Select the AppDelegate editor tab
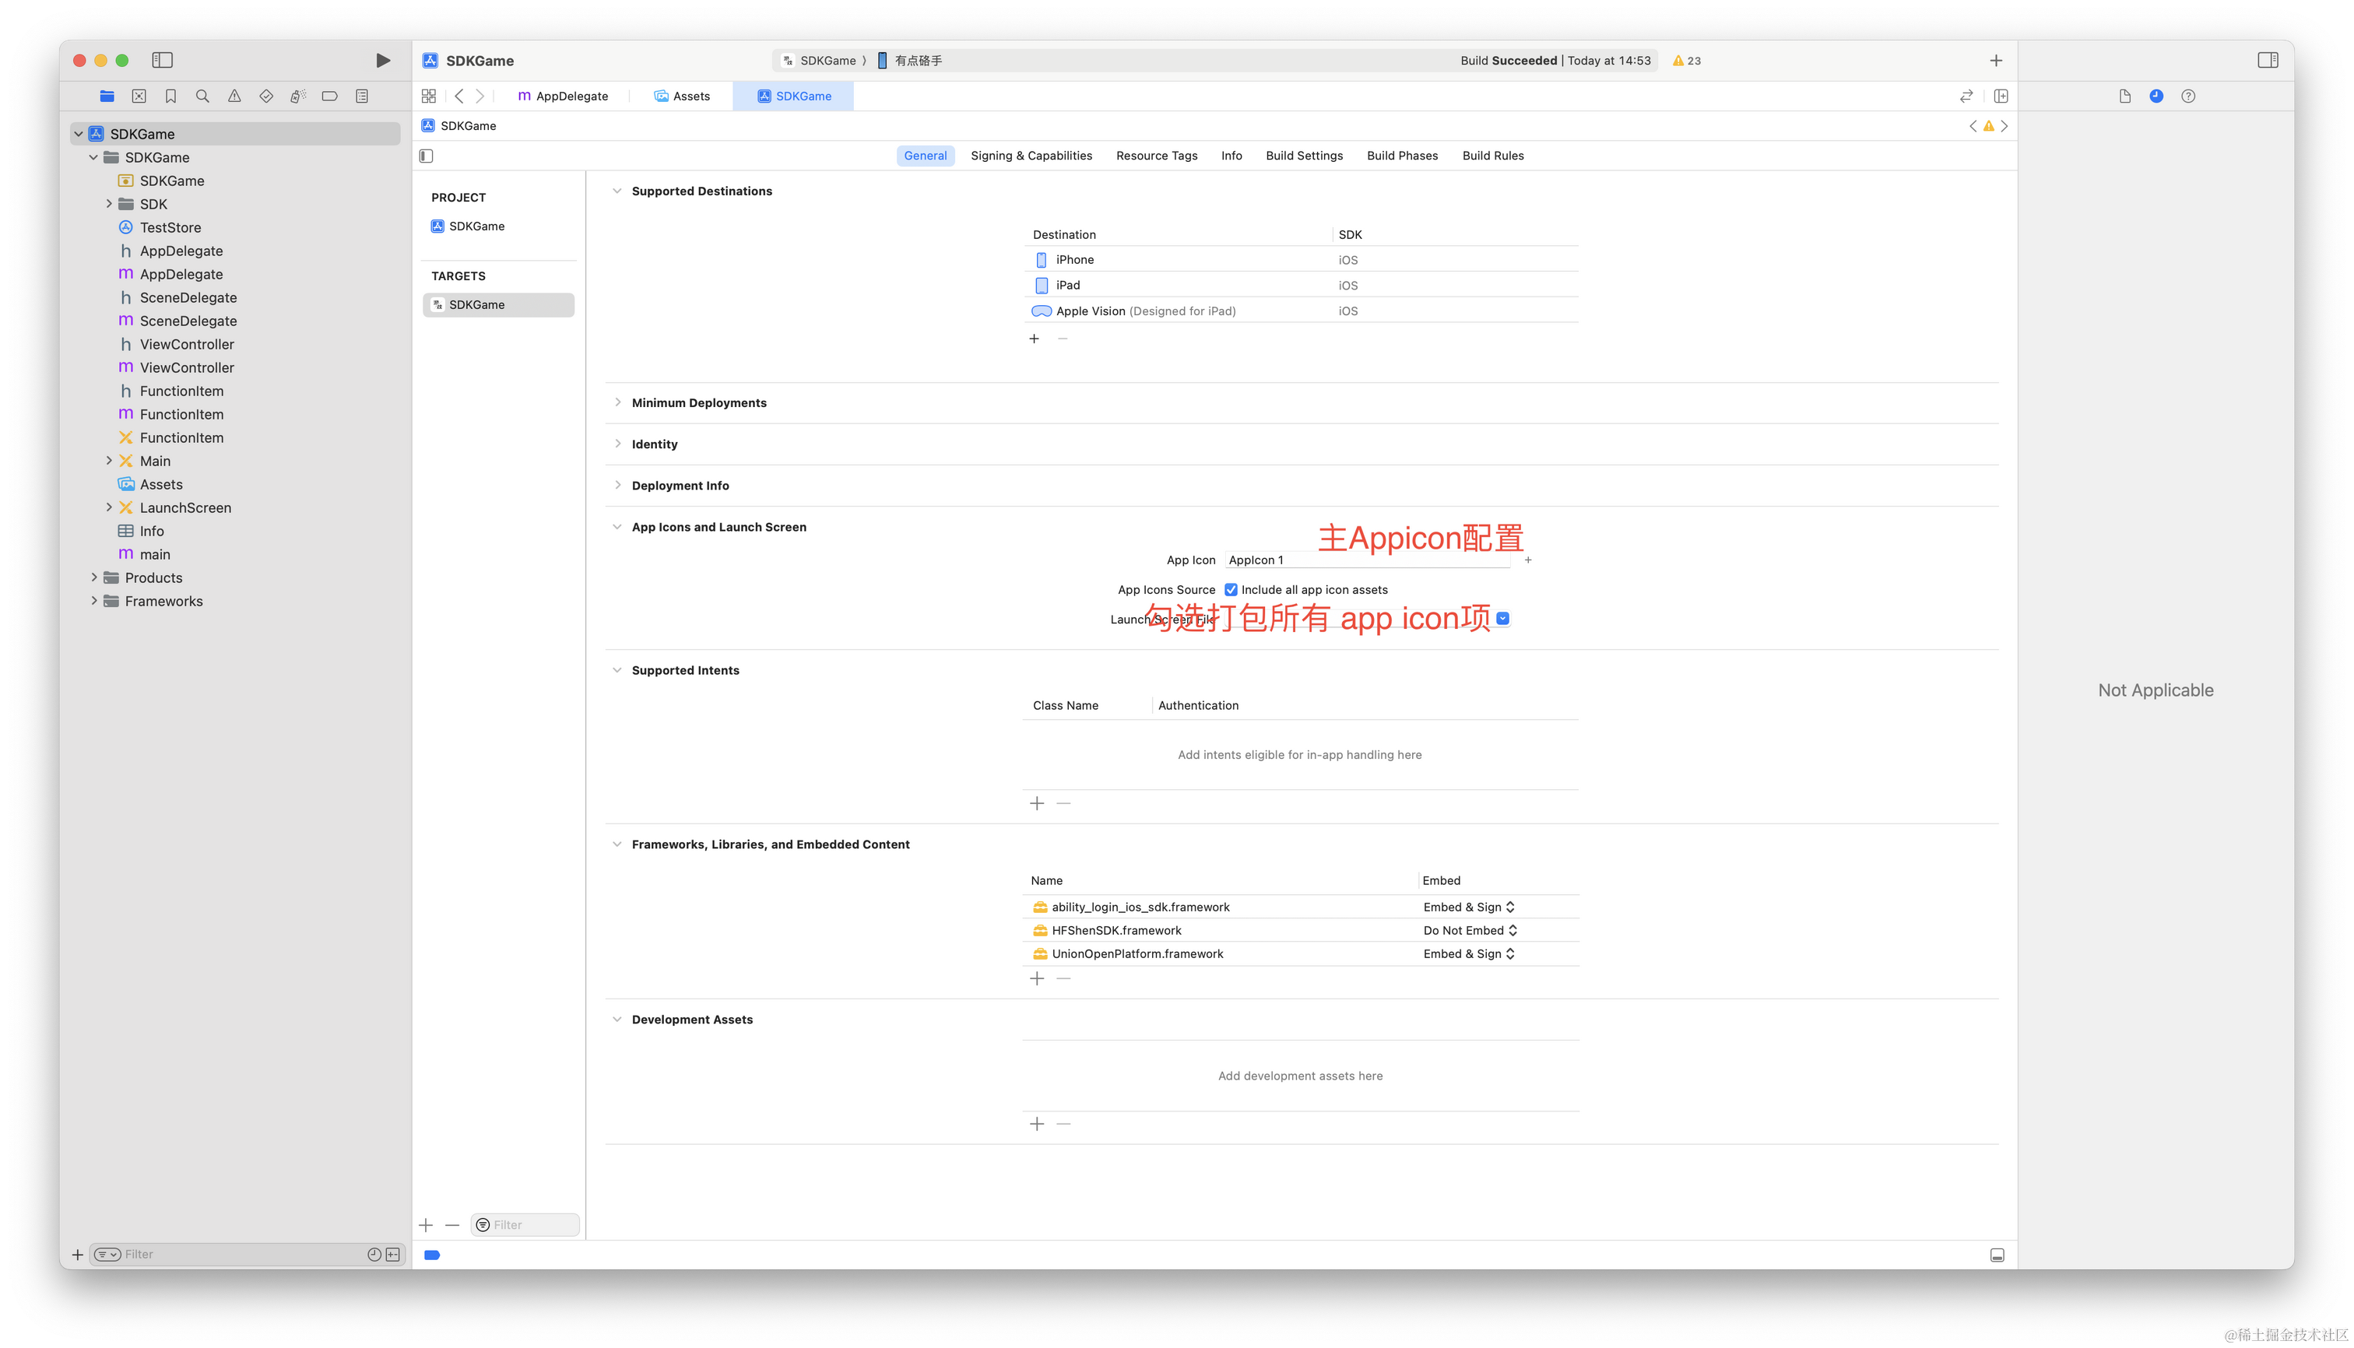 (563, 97)
